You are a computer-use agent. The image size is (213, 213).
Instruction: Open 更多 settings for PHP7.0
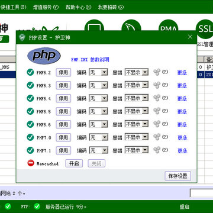[182, 138]
